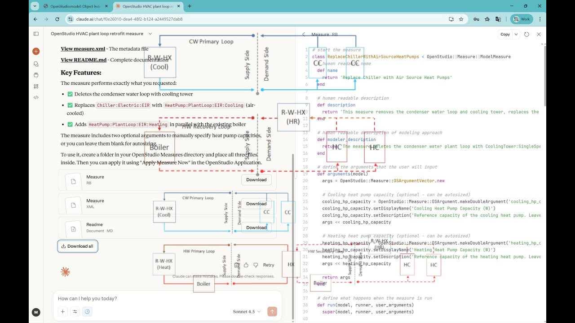Open the search and tools settings icon
The height and width of the screenshot is (323, 575).
click(x=75, y=312)
